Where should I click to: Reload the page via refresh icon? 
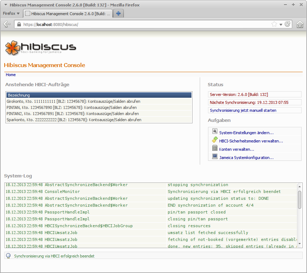point(288,24)
